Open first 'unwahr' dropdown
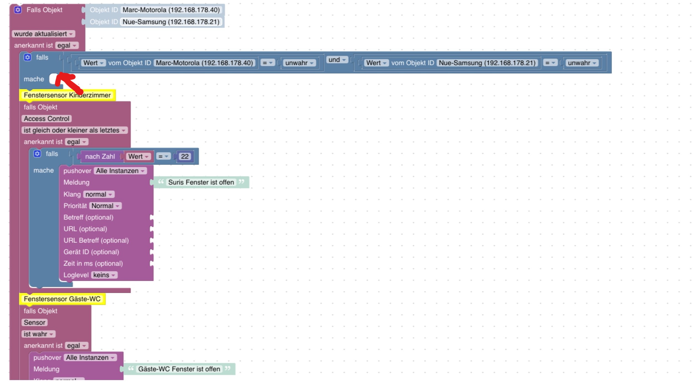 [299, 63]
